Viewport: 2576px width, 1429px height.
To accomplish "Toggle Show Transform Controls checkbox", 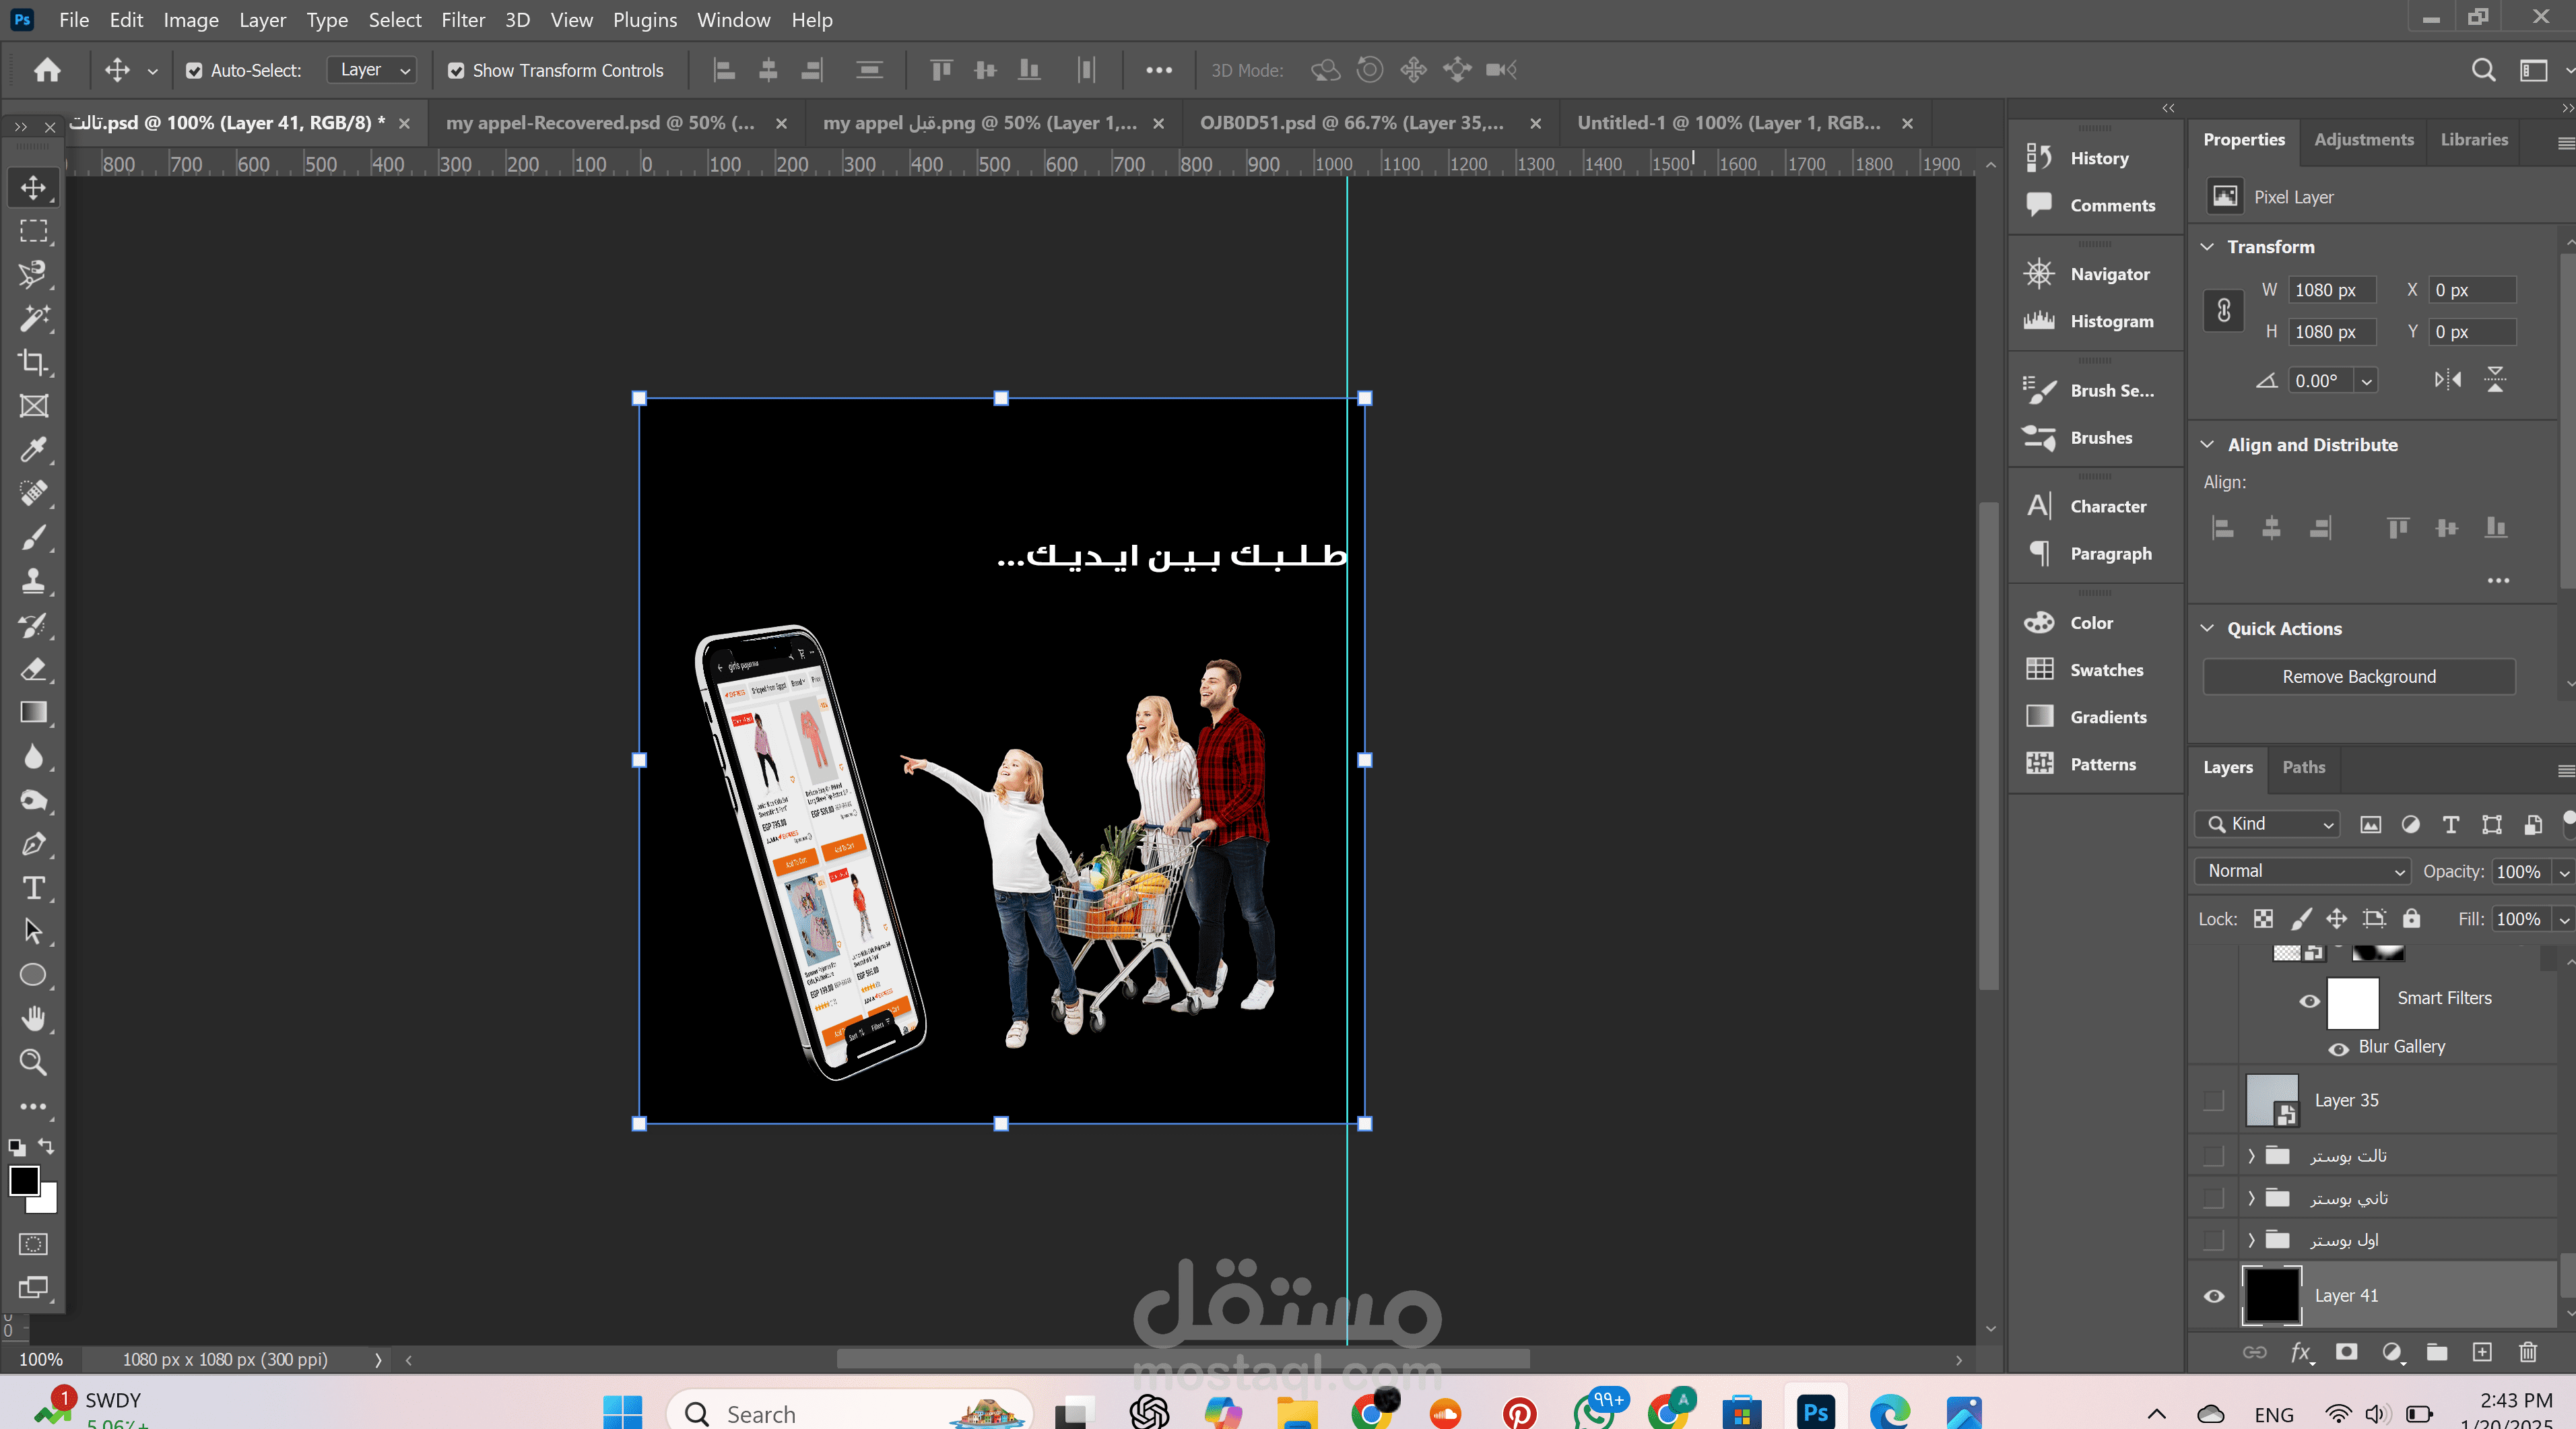I will coord(456,70).
